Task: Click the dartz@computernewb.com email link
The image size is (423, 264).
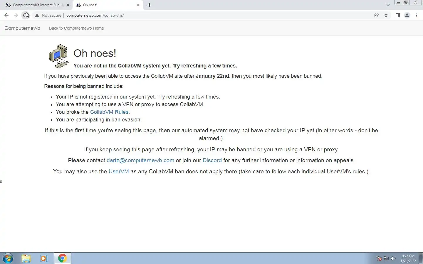Action: (x=140, y=160)
